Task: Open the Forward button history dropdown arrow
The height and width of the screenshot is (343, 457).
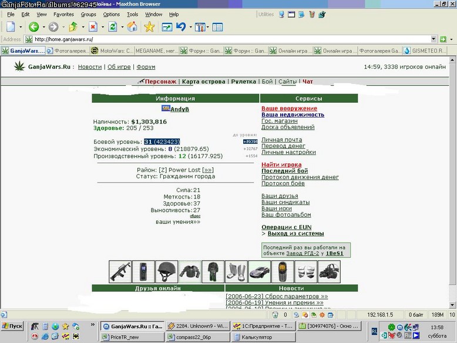Action: pos(63,27)
